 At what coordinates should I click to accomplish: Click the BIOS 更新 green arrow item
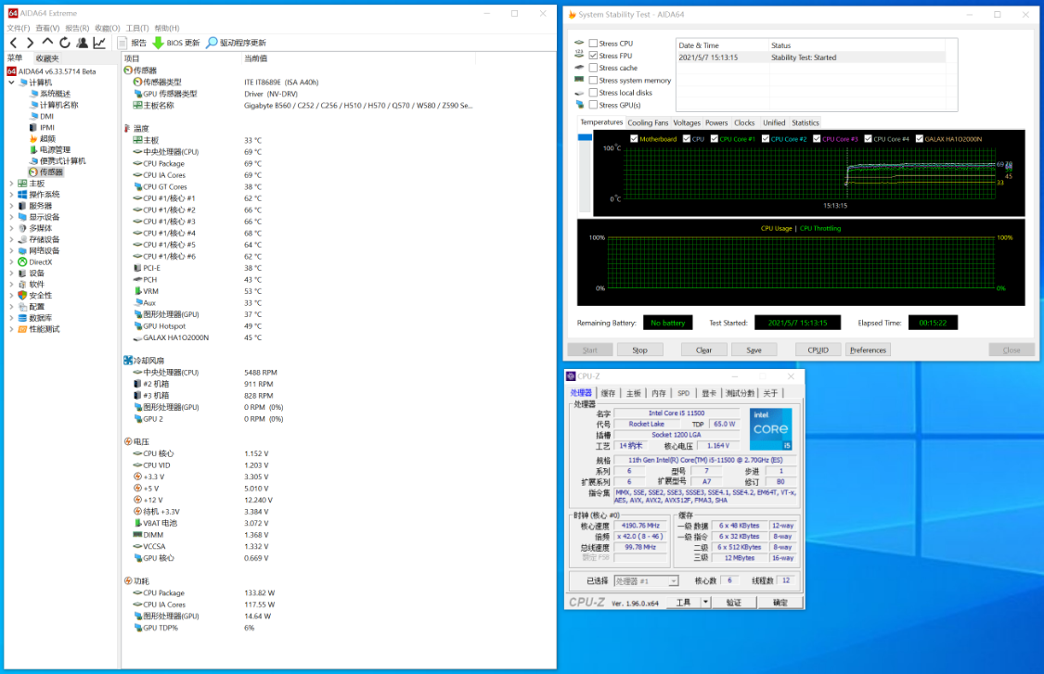point(176,43)
